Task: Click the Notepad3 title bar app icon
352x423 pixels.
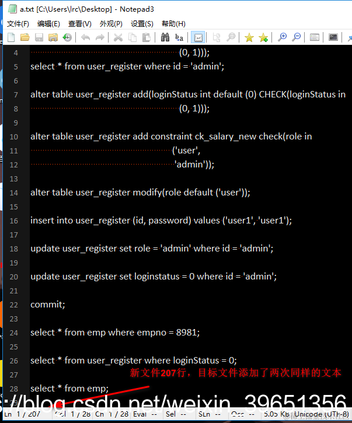Action: click(12, 9)
